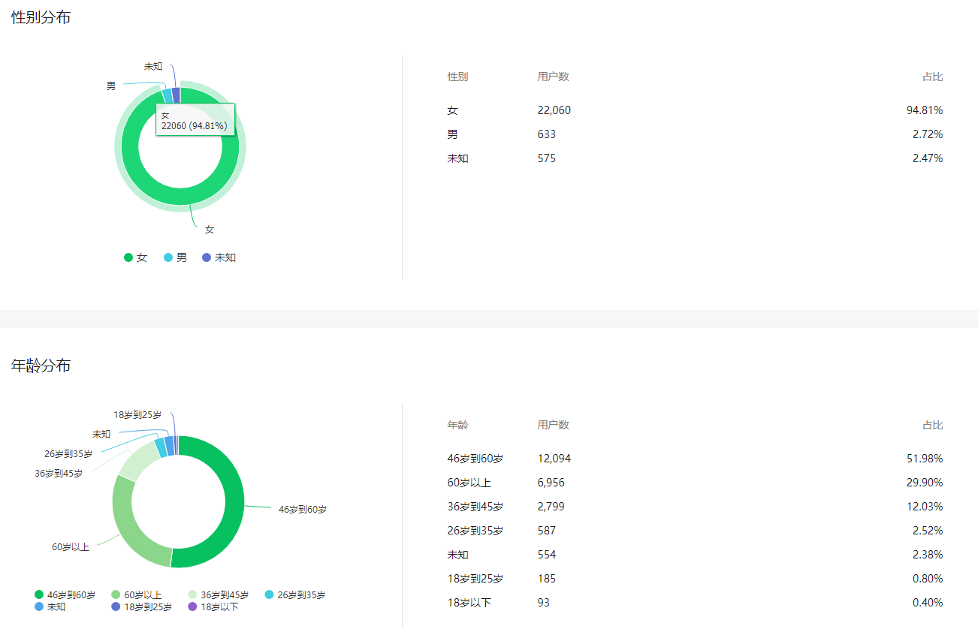
Task: Click the 年龄 column header
Action: click(x=457, y=425)
